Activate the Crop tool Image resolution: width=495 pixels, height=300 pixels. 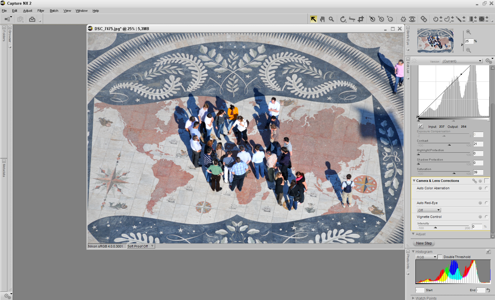click(361, 19)
